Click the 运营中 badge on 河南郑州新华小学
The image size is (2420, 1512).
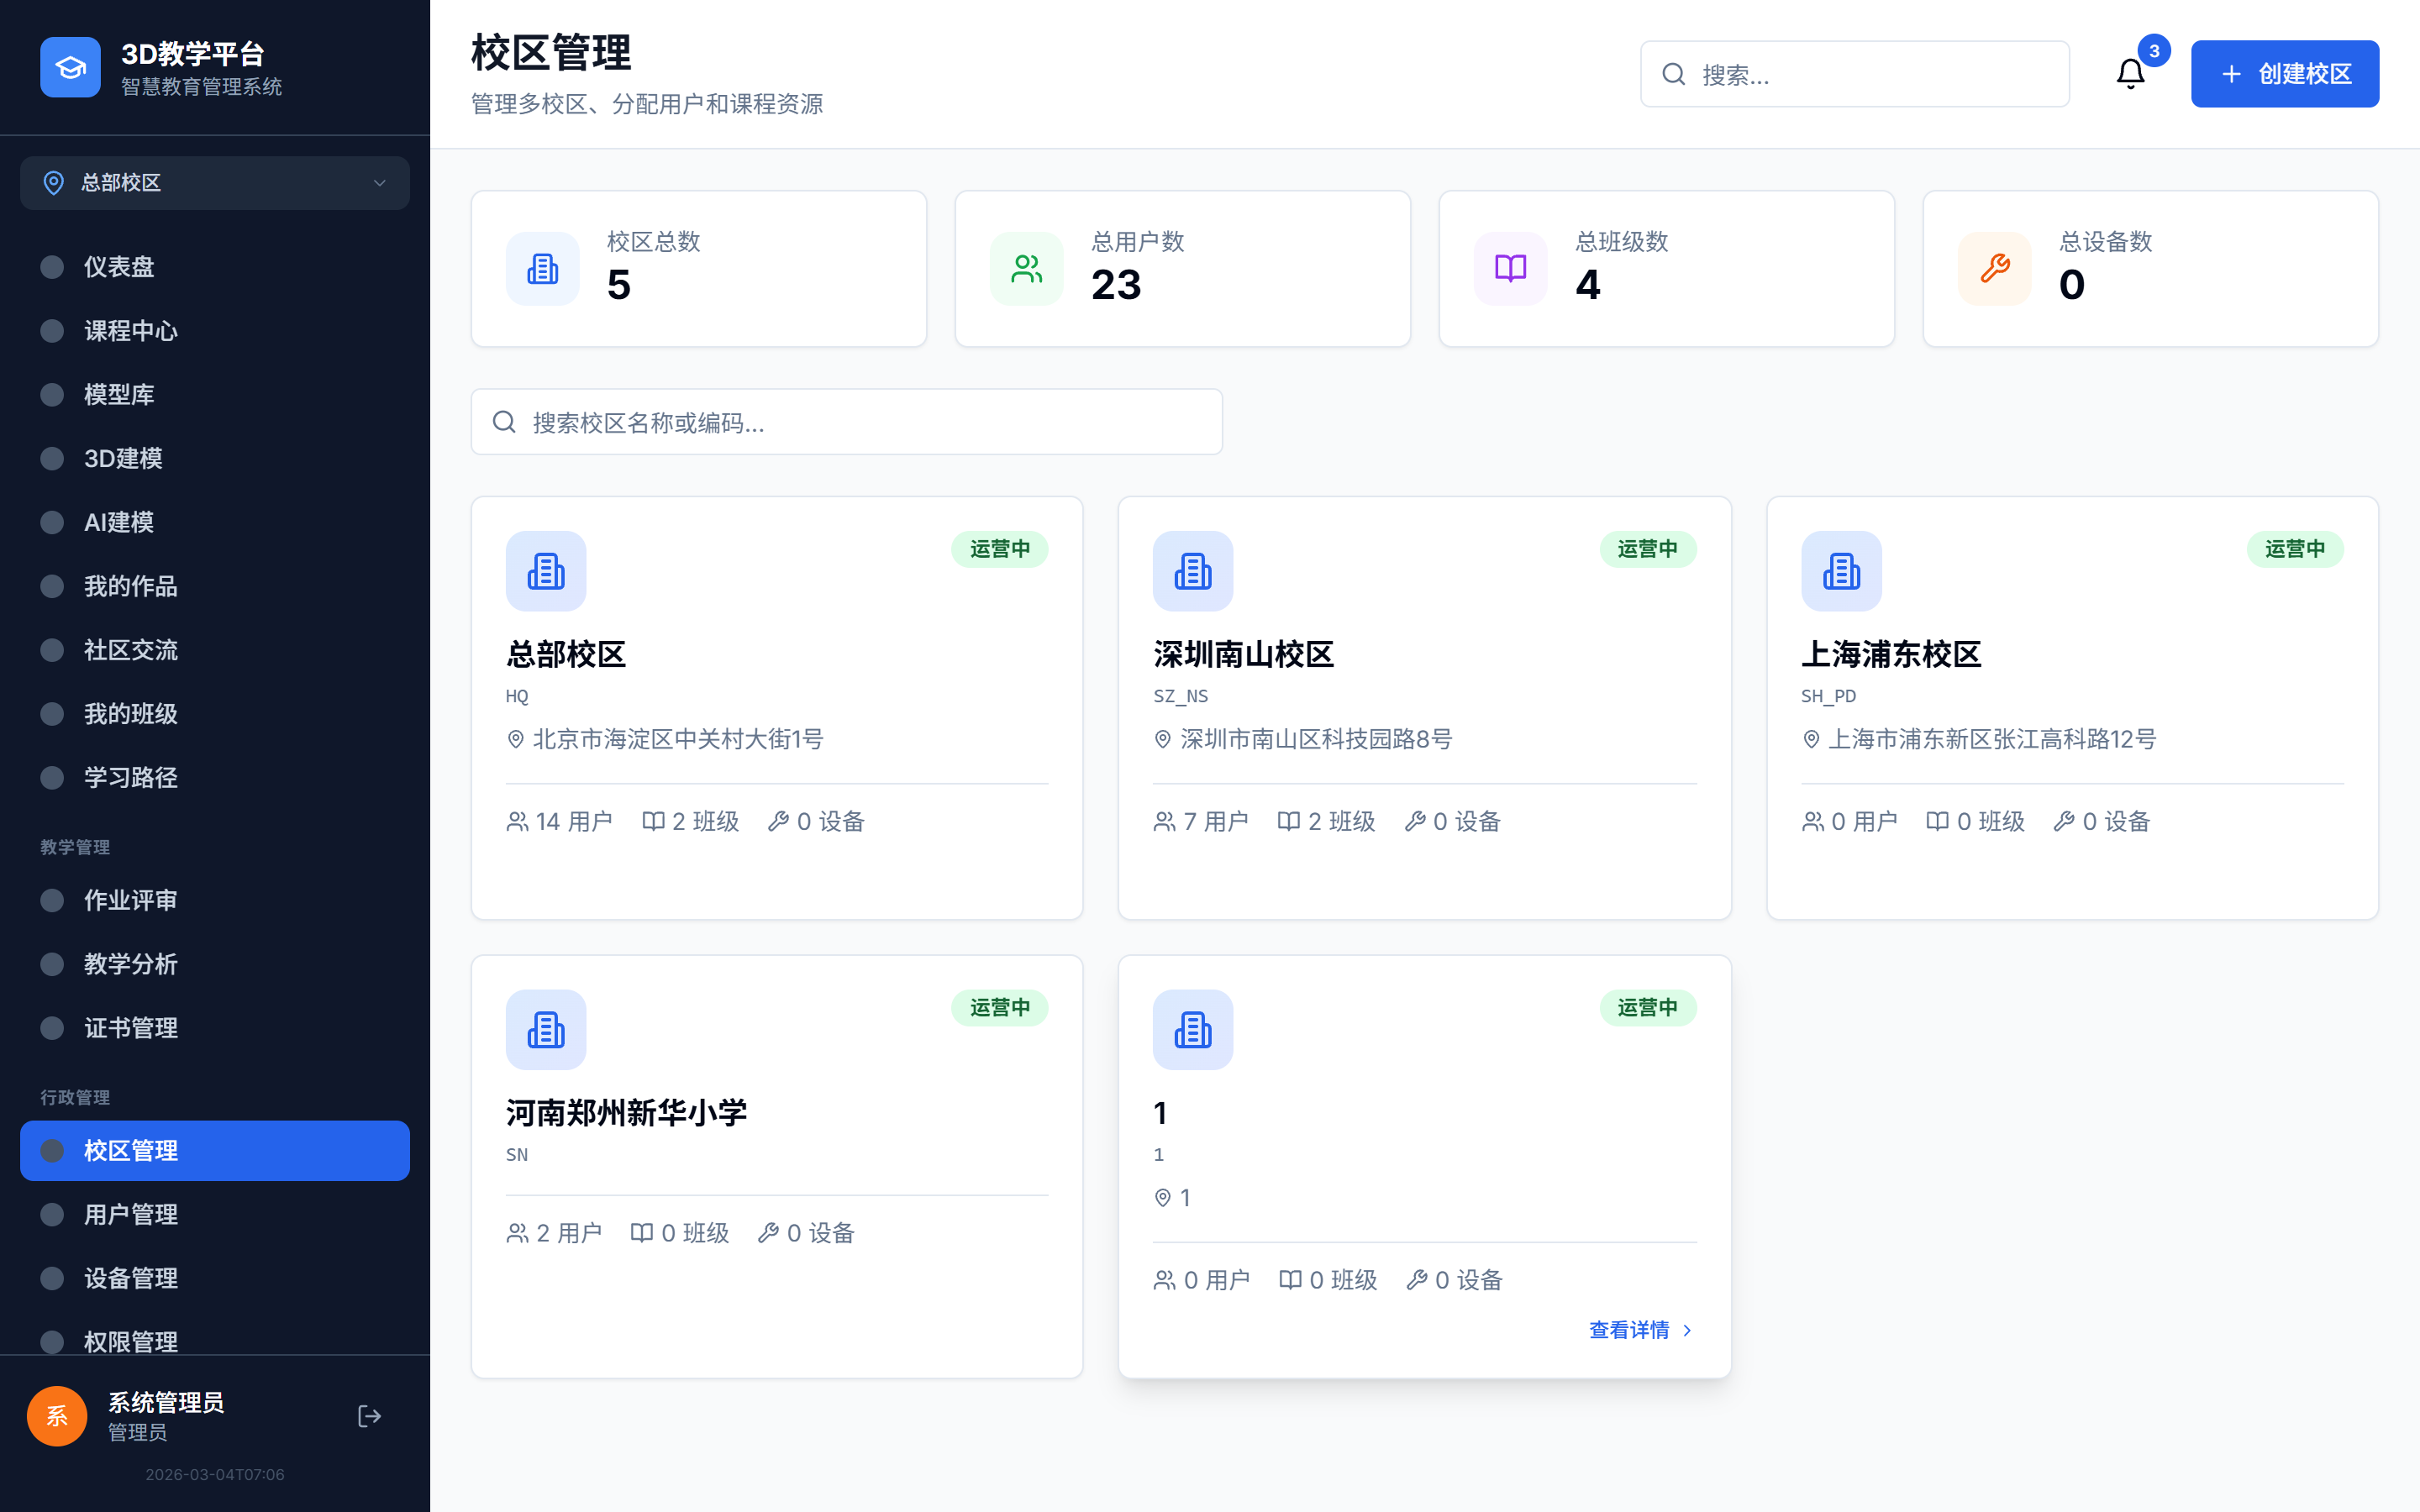(x=999, y=1008)
